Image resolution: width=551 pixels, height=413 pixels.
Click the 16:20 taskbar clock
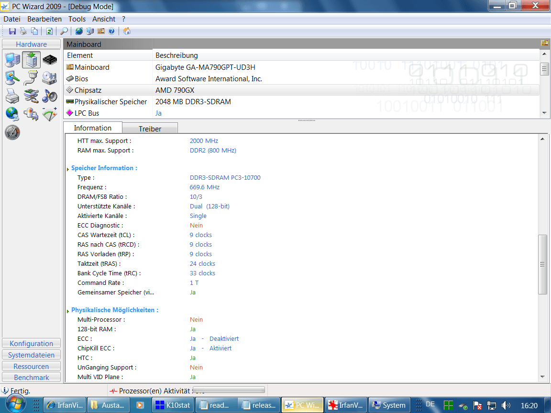529,405
